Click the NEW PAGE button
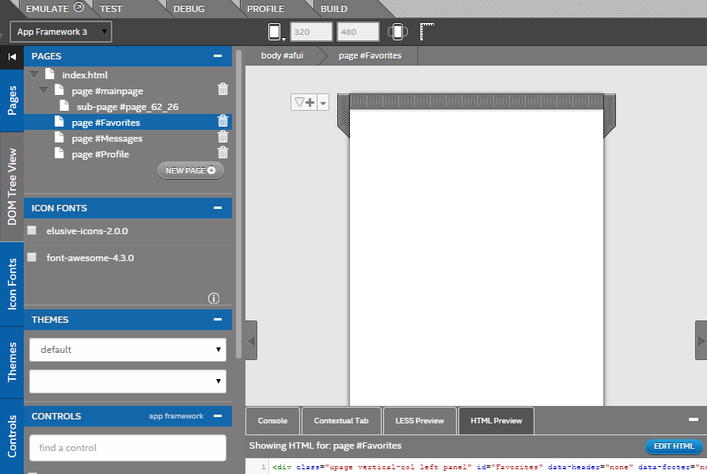 [191, 170]
